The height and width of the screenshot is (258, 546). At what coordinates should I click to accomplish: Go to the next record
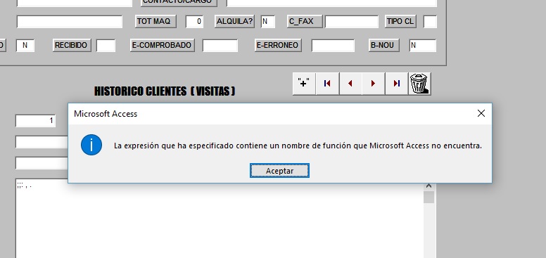[x=374, y=84]
